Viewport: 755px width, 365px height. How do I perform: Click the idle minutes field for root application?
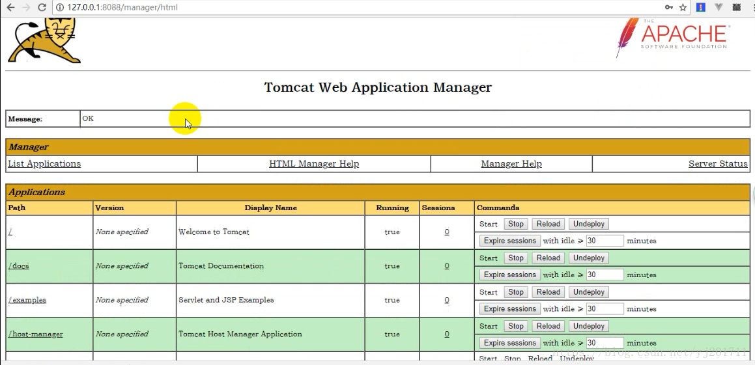[605, 241]
